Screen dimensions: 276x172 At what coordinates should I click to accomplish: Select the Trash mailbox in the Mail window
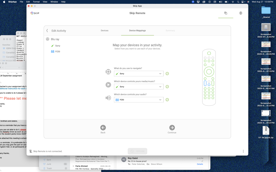(x=55, y=168)
